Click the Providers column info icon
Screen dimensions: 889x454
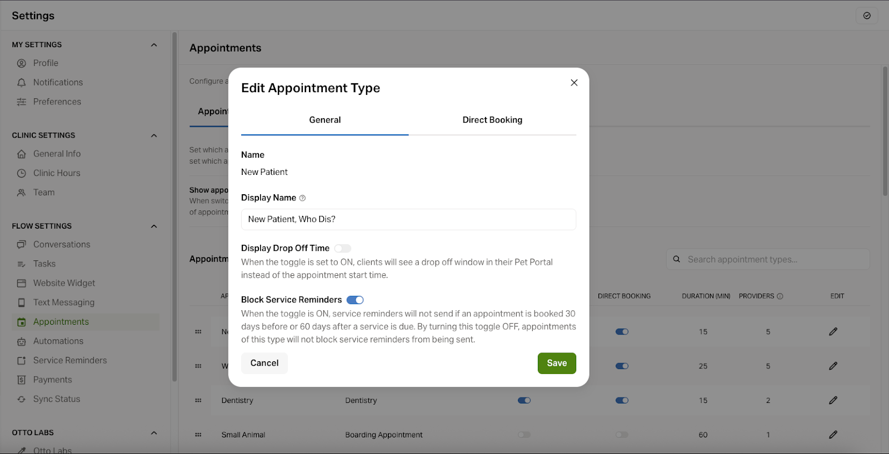780,296
